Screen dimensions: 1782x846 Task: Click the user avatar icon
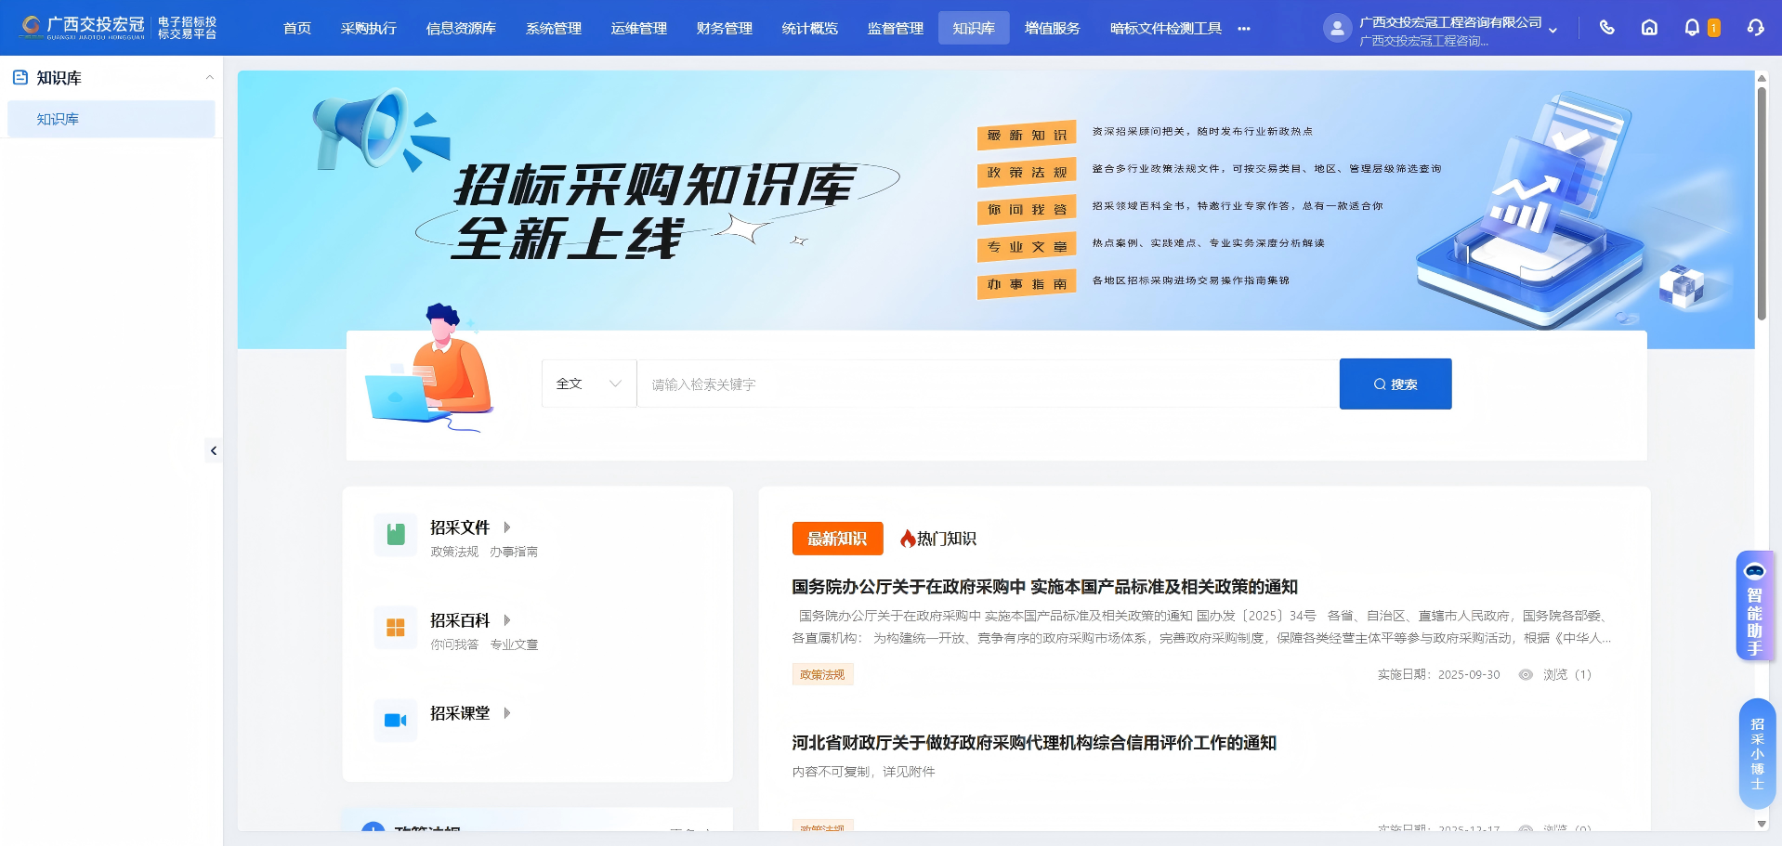pyautogui.click(x=1336, y=29)
